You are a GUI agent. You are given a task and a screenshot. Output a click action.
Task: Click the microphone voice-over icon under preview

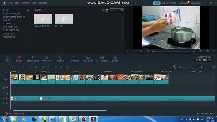click(x=194, y=51)
